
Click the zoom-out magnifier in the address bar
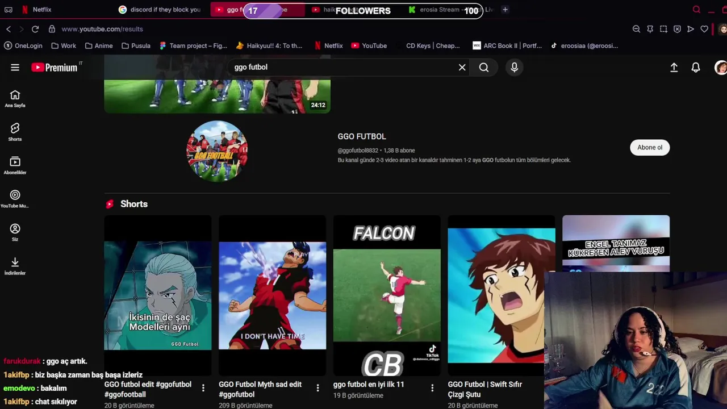coord(636,29)
